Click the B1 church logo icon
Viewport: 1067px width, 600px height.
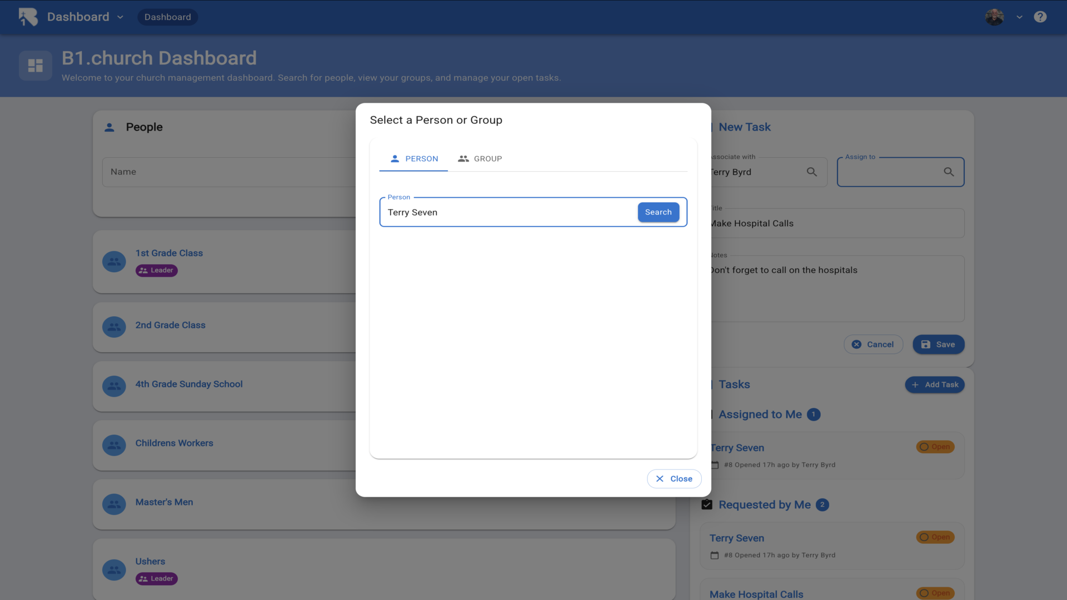click(28, 17)
